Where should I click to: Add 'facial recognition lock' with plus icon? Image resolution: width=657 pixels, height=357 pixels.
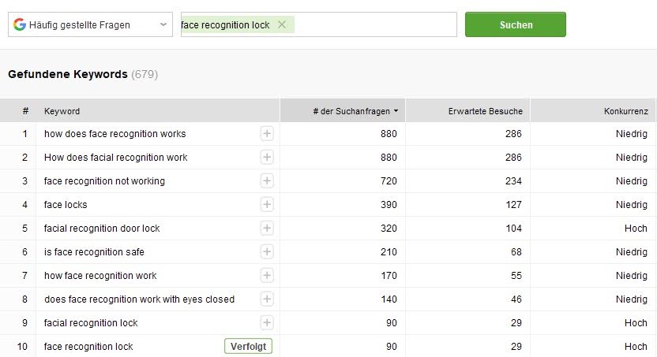(267, 323)
